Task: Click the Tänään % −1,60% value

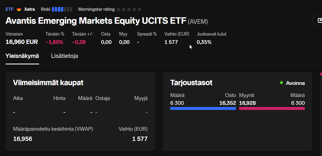Action: click(54, 42)
